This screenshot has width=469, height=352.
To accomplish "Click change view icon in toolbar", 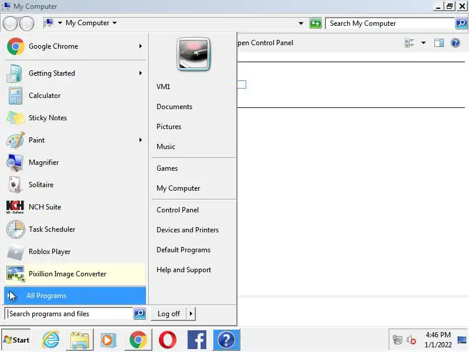I will click(409, 43).
